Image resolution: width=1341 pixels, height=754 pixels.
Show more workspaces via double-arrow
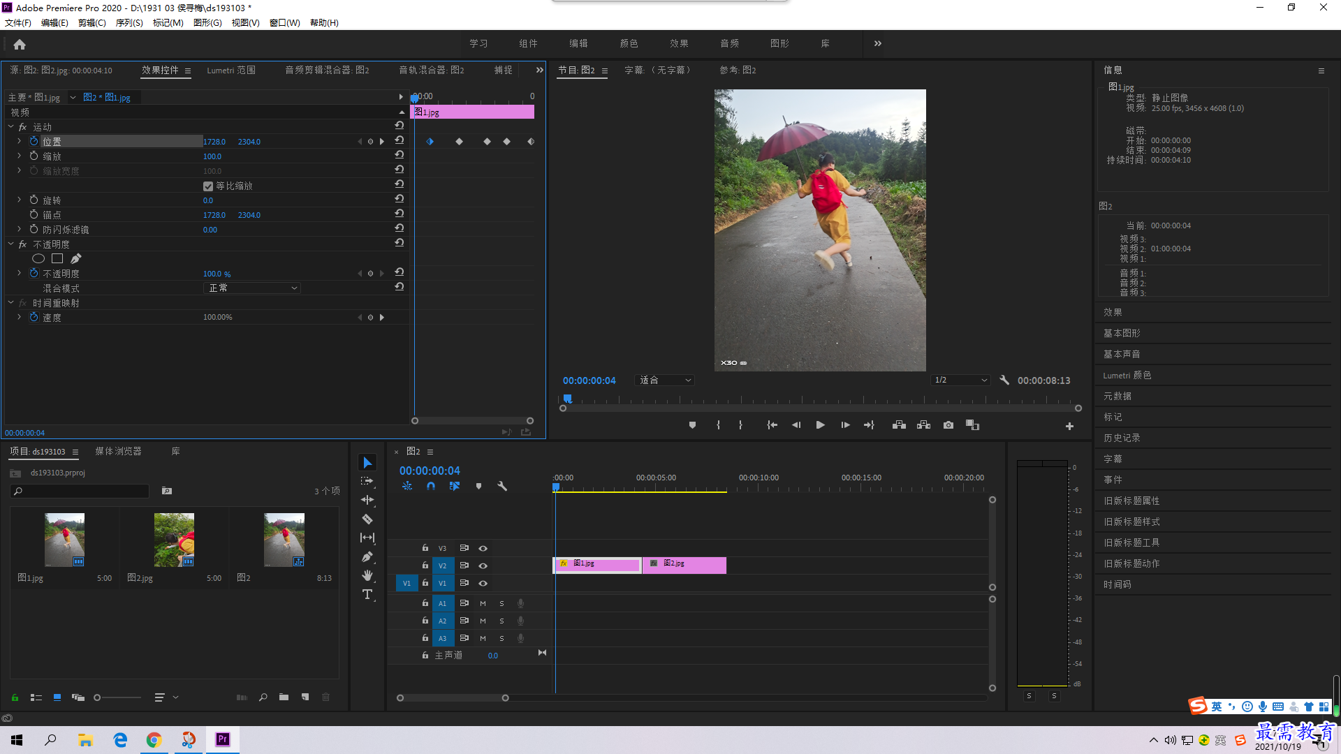click(x=878, y=43)
